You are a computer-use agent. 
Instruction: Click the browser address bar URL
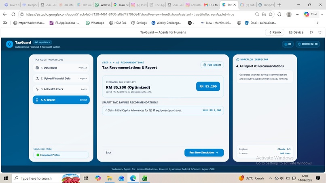tap(130, 14)
